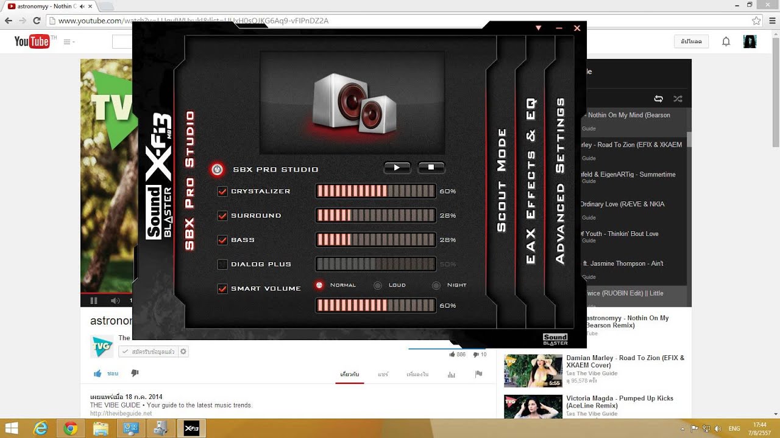Open Internet Explorer from the taskbar
The image size is (780, 438).
point(41,428)
